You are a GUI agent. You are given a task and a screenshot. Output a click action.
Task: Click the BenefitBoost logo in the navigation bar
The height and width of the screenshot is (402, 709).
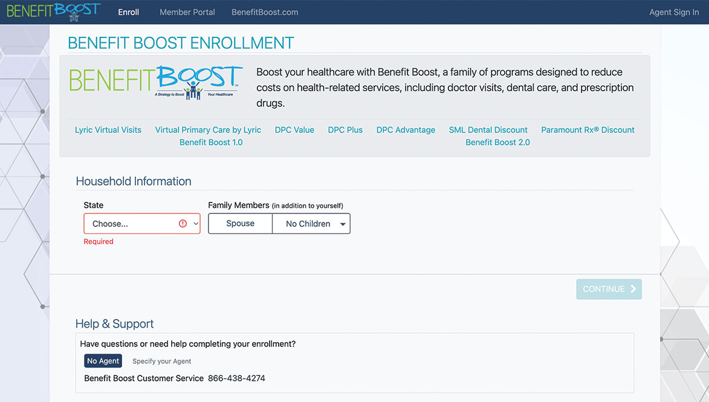click(53, 11)
